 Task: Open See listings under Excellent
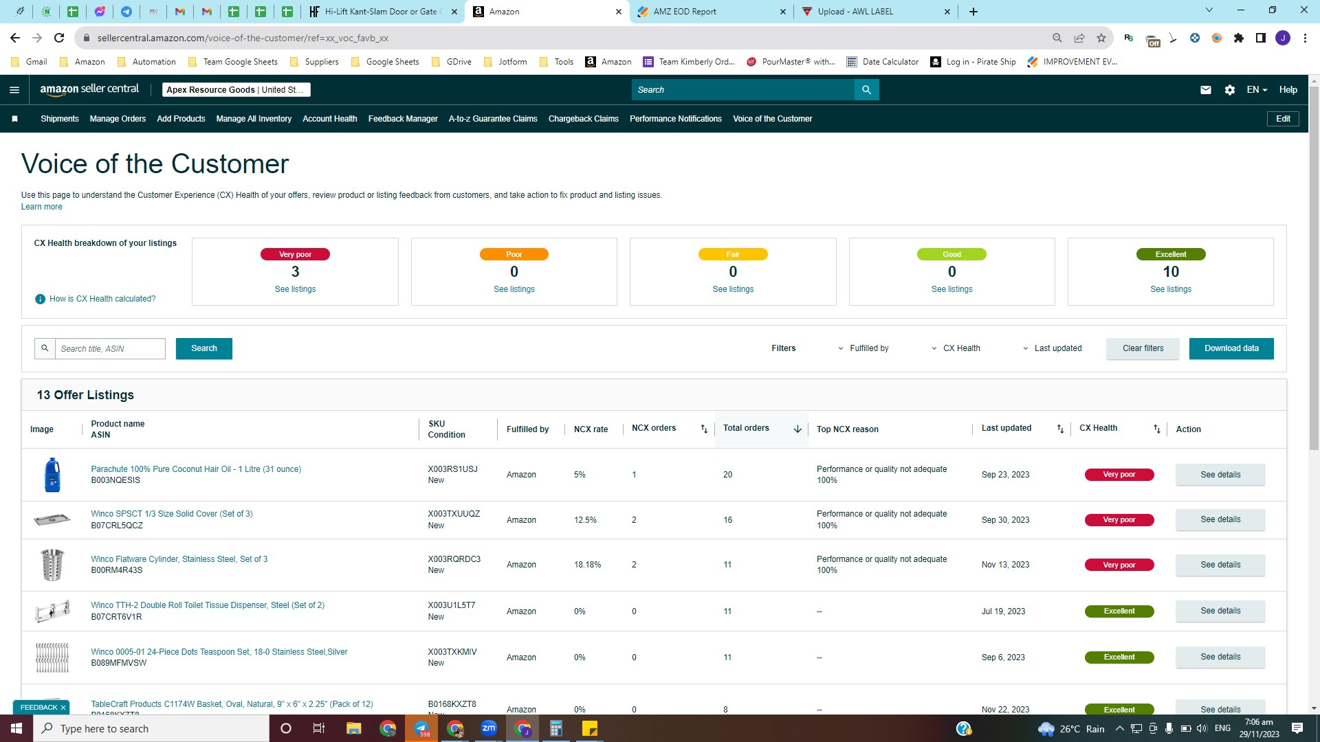coord(1171,289)
